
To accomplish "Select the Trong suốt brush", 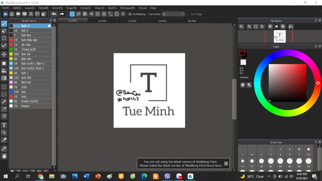I will pyautogui.click(x=30, y=49).
